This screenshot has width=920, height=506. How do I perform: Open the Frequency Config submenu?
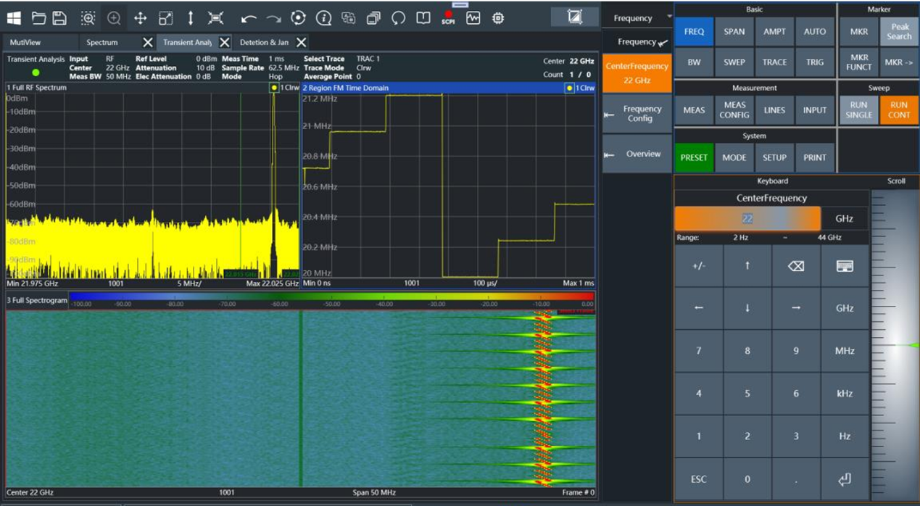click(637, 113)
